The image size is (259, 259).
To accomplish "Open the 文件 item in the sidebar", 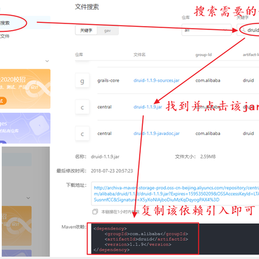I will pos(5,37).
